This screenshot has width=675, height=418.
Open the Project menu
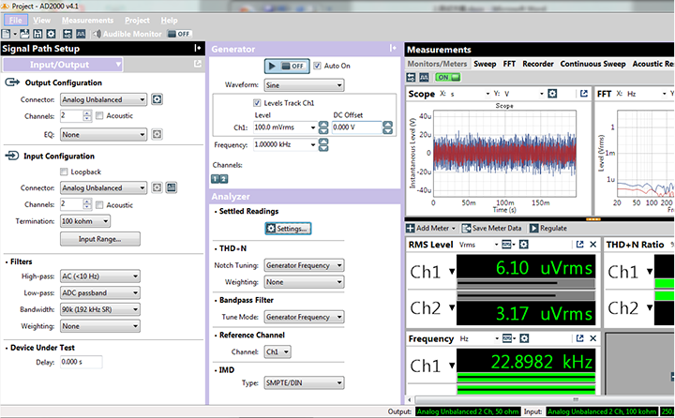[x=137, y=21]
